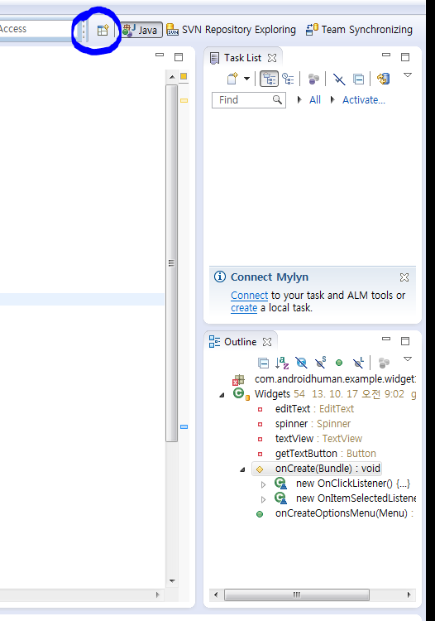Click the create local task link
This screenshot has height=621, width=435.
pyautogui.click(x=244, y=308)
